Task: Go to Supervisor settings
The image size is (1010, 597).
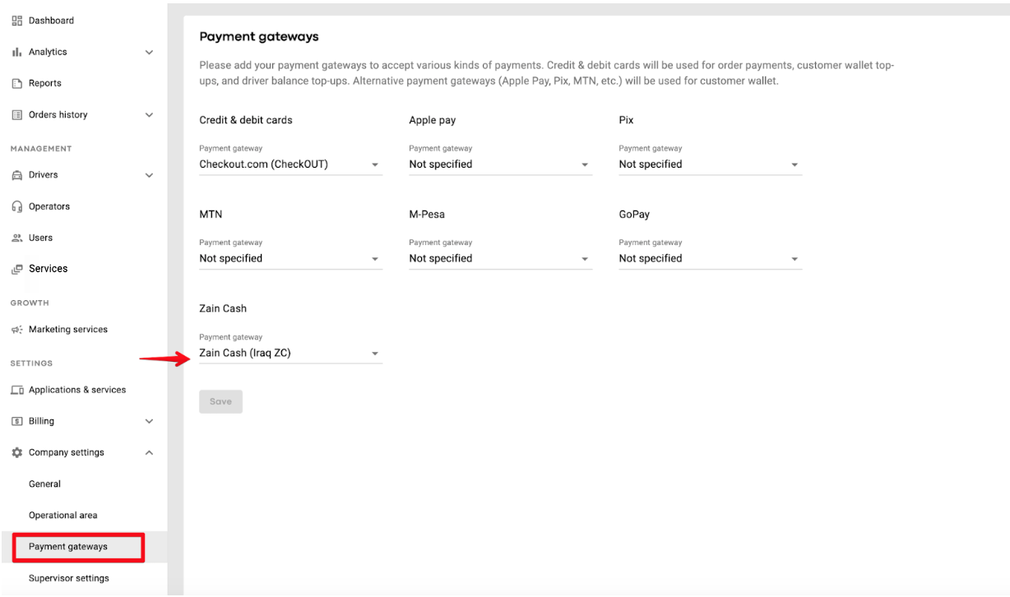Action: (69, 578)
